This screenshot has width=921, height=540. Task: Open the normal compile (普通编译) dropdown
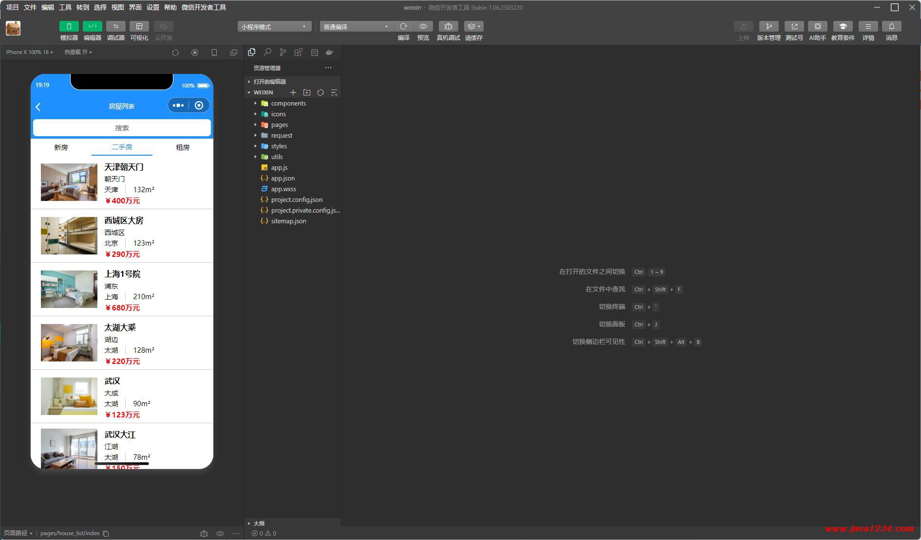356,27
